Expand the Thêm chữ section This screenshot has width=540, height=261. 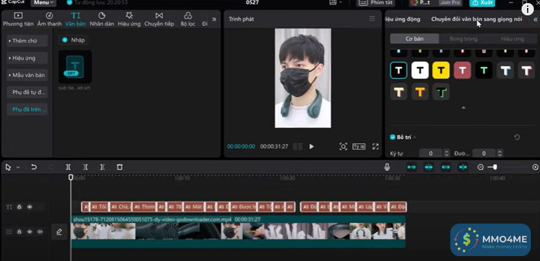coord(27,41)
